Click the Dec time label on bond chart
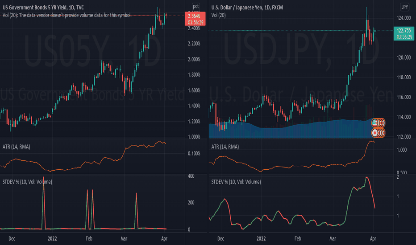 (x=12, y=239)
